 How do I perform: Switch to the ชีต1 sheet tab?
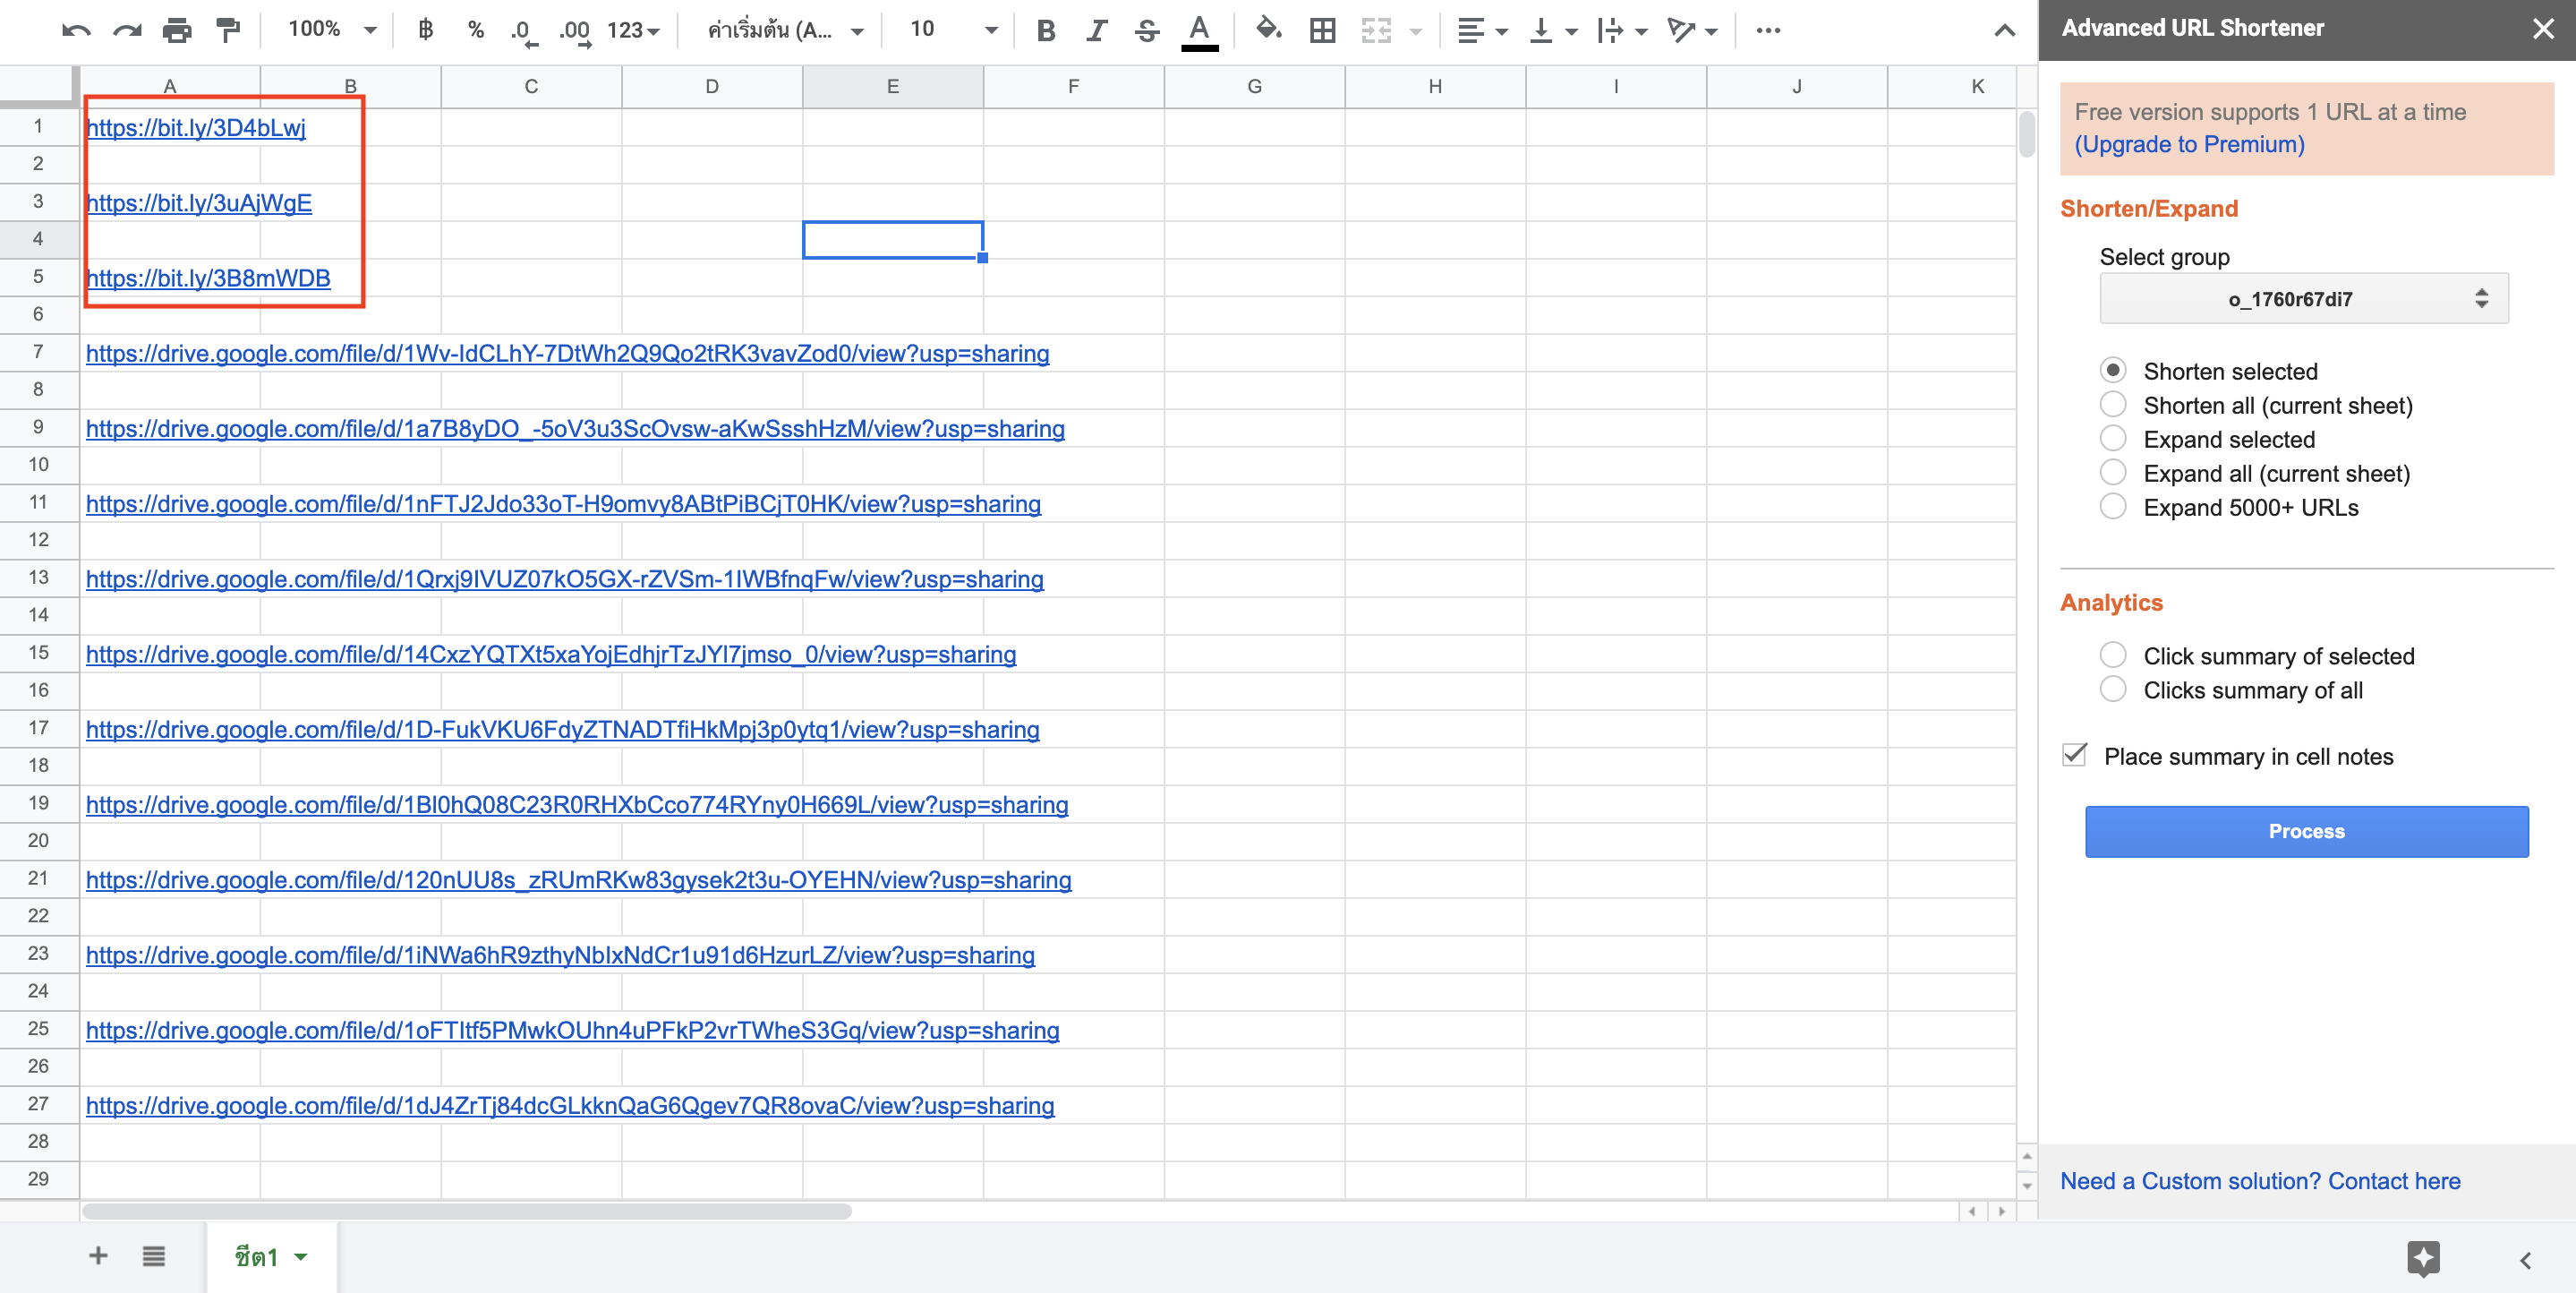pos(258,1256)
